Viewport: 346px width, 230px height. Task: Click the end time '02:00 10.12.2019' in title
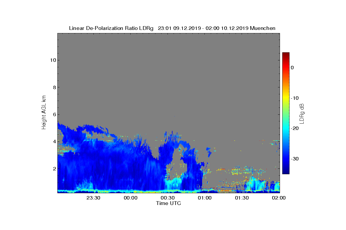[227, 28]
